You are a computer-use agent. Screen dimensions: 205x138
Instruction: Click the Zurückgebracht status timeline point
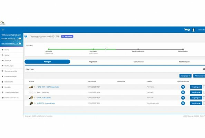[x=138, y=49]
